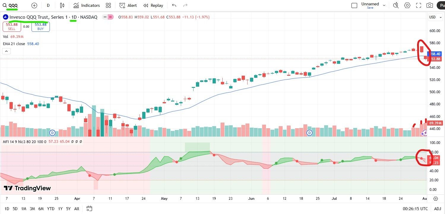Screen dimensions: 445x214
Task: Click the red 69.39M volume axis label
Action: click(435, 123)
